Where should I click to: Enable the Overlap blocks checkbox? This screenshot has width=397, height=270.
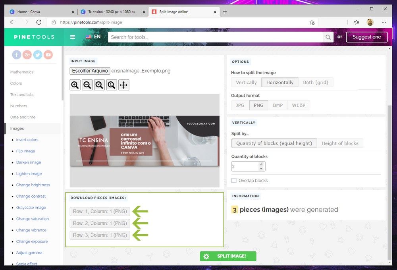pos(234,181)
